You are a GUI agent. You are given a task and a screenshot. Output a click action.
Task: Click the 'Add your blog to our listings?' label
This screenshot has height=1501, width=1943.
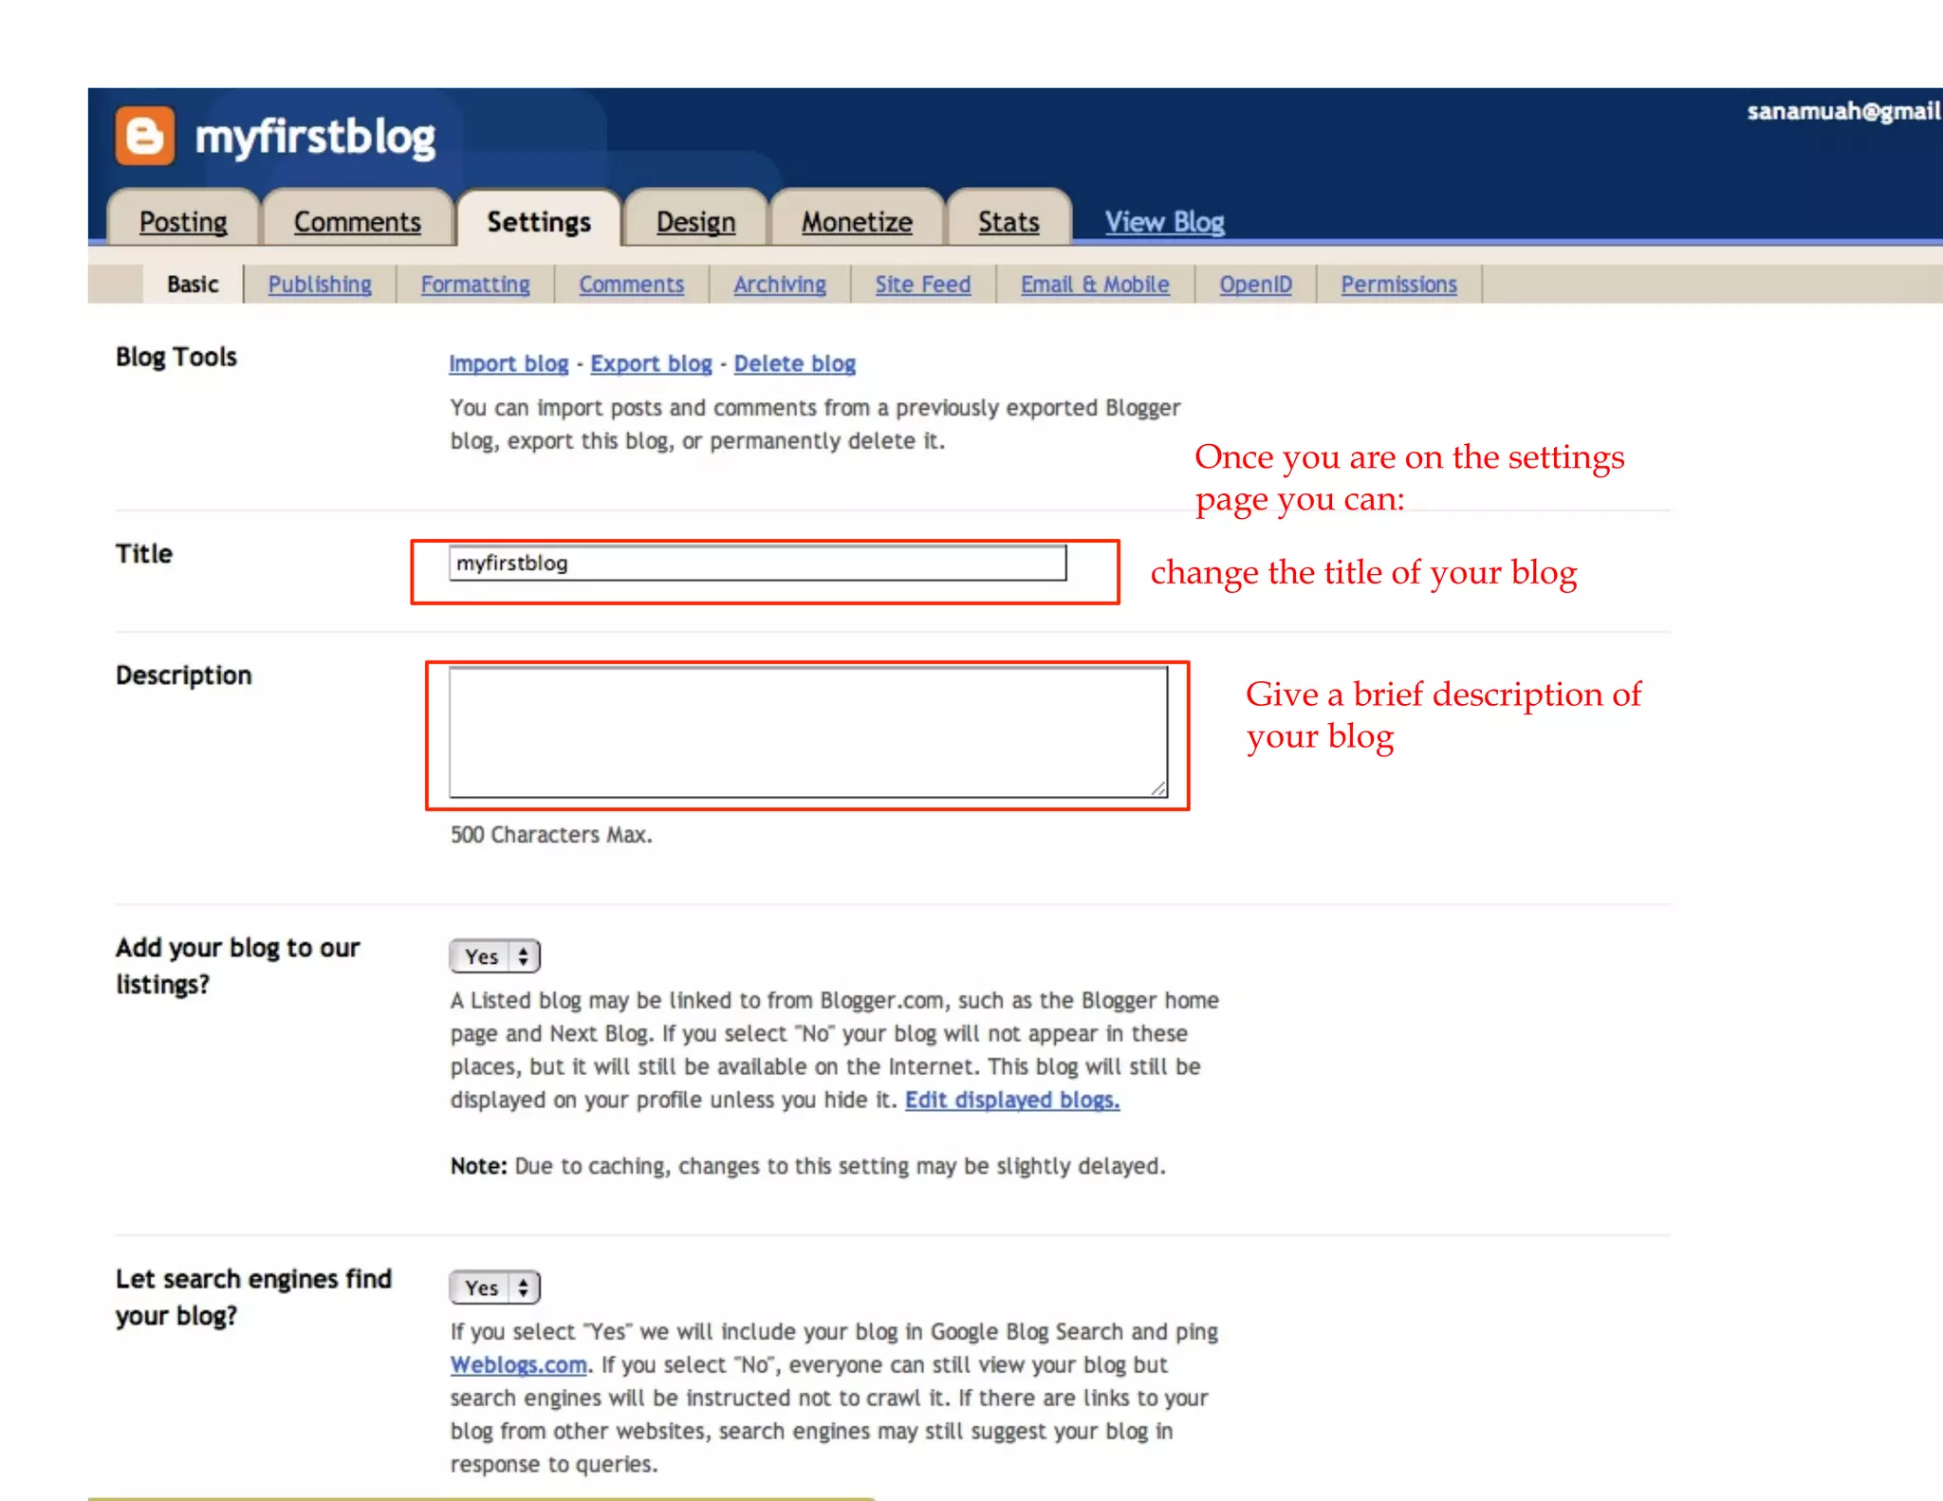coord(238,966)
